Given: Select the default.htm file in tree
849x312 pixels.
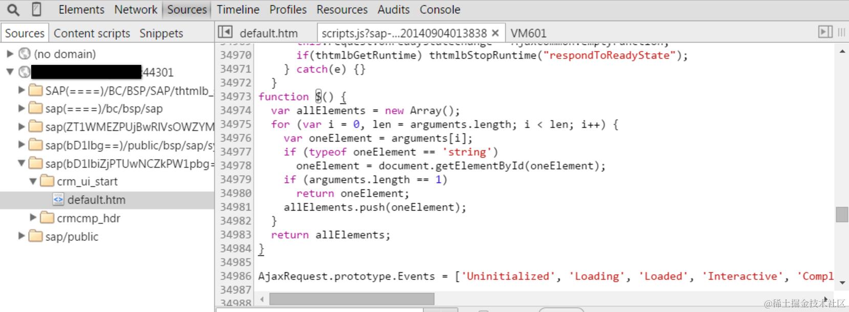Looking at the screenshot, I should click(x=107, y=200).
